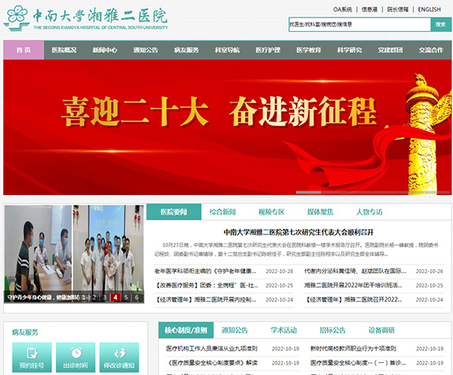Image resolution: width=453 pixels, height=375 pixels.
Task: Switch to the 视频专区 tab
Action: pyautogui.click(x=272, y=212)
